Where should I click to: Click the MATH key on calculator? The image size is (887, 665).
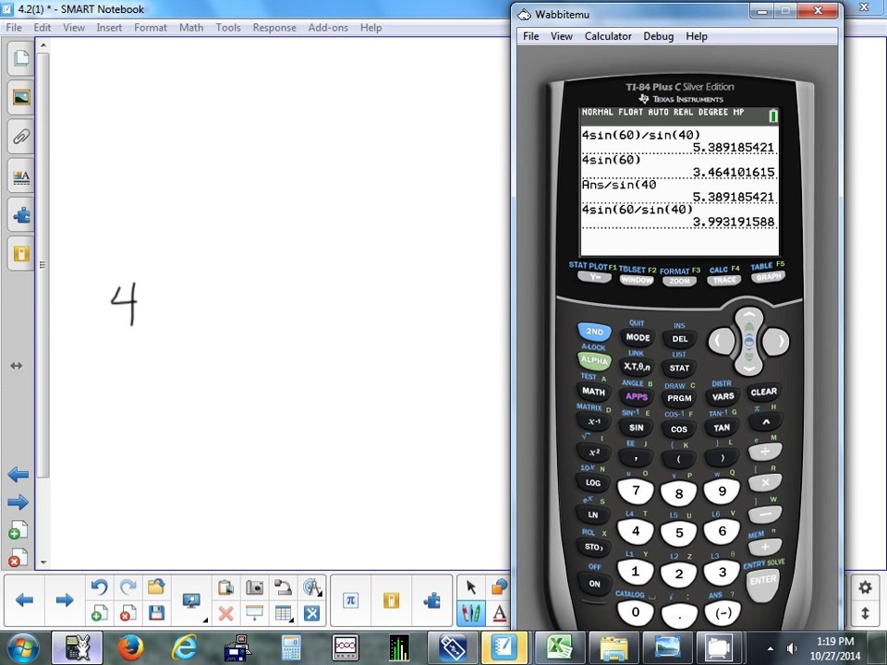[593, 392]
